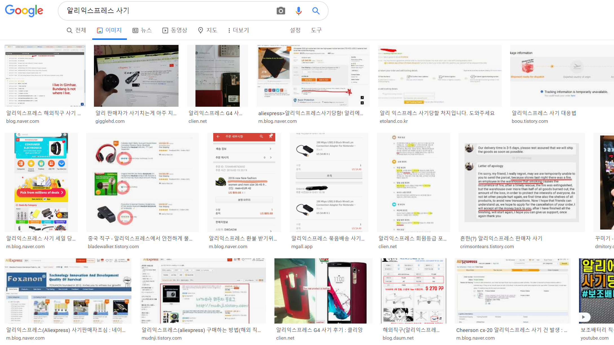Click the boou.tistory.com source link
Screen dimensions: 614x345
[x=530, y=121]
